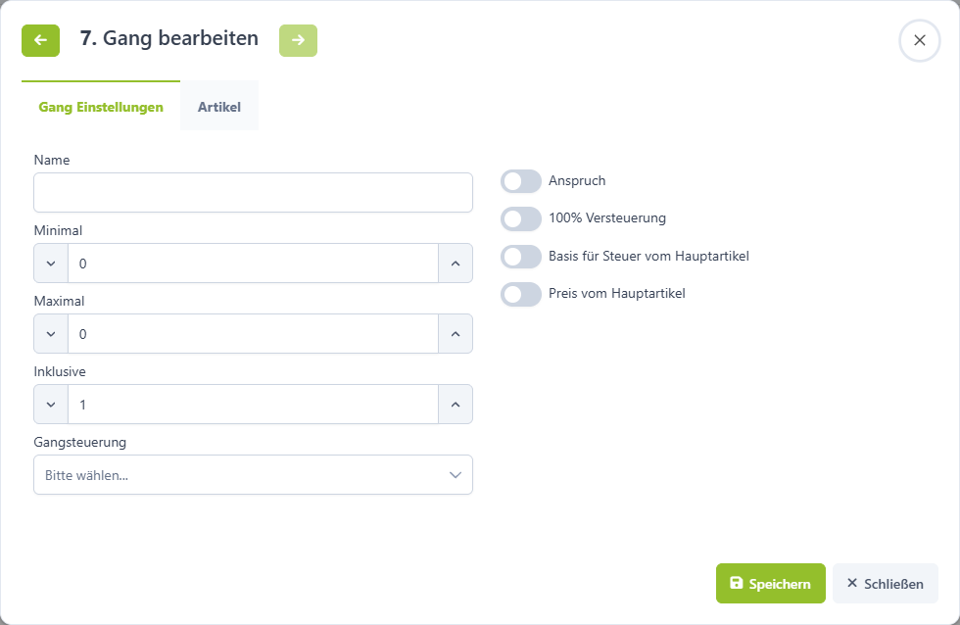This screenshot has width=960, height=625.
Task: Open the Gangsteuerung dropdown
Action: pyautogui.click(x=253, y=474)
